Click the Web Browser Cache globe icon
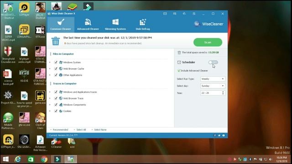The height and width of the screenshot is (164, 292). click(x=61, y=69)
